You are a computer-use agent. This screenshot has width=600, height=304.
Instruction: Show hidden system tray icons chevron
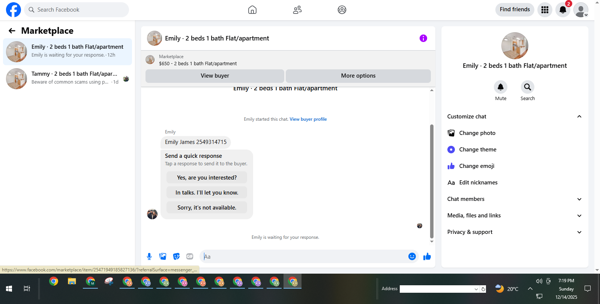tap(530, 289)
